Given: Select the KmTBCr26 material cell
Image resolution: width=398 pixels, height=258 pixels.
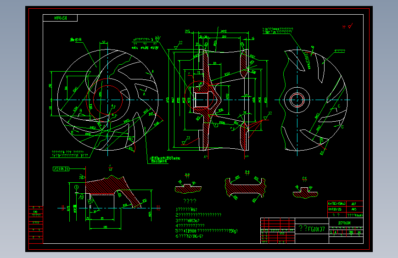Looking at the screenshot, I should coord(336,209).
